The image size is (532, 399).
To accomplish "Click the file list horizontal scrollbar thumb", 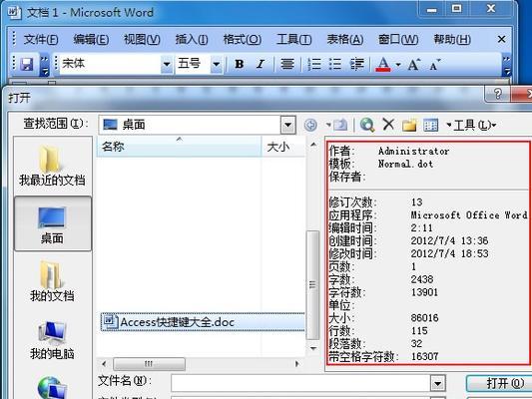I will pyautogui.click(x=149, y=364).
